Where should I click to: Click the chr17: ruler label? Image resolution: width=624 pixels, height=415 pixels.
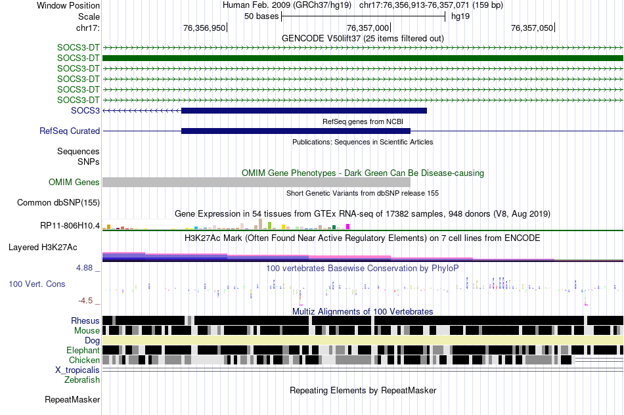88,28
